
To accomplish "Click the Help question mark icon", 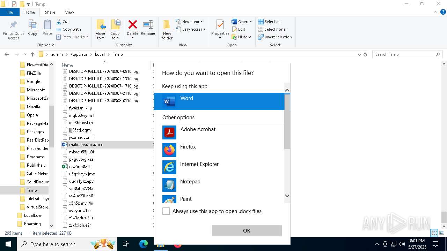I will [x=443, y=12].
